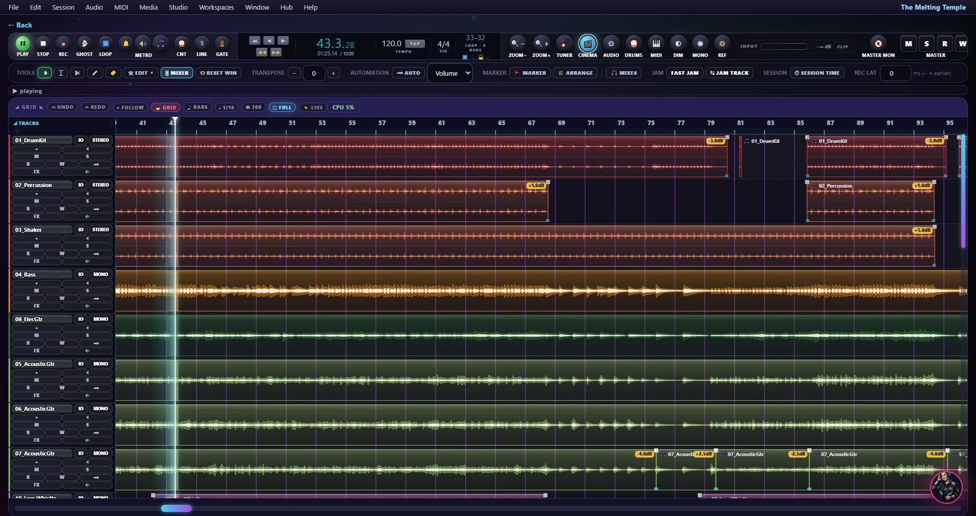This screenshot has height=516, width=976.
Task: Click the Zoom+ magnifier icon
Action: coord(541,44)
